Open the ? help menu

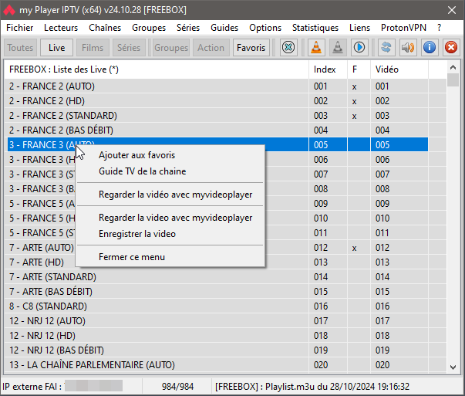click(x=440, y=28)
